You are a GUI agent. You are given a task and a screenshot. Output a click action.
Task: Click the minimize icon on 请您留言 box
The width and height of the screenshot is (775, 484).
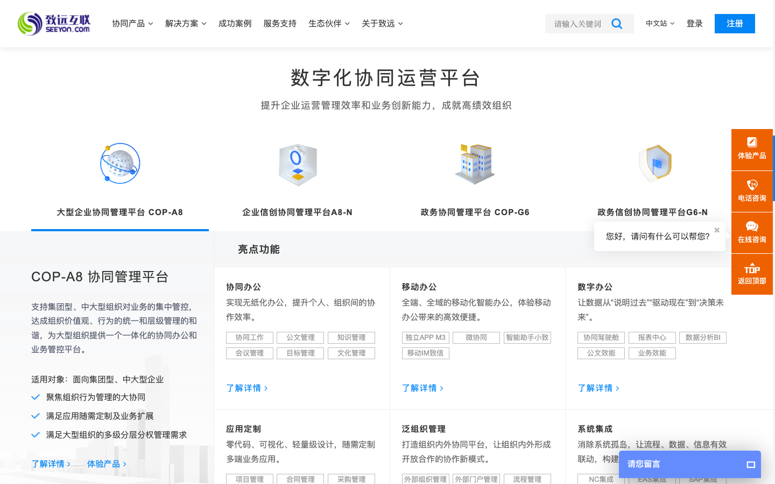[x=750, y=465]
